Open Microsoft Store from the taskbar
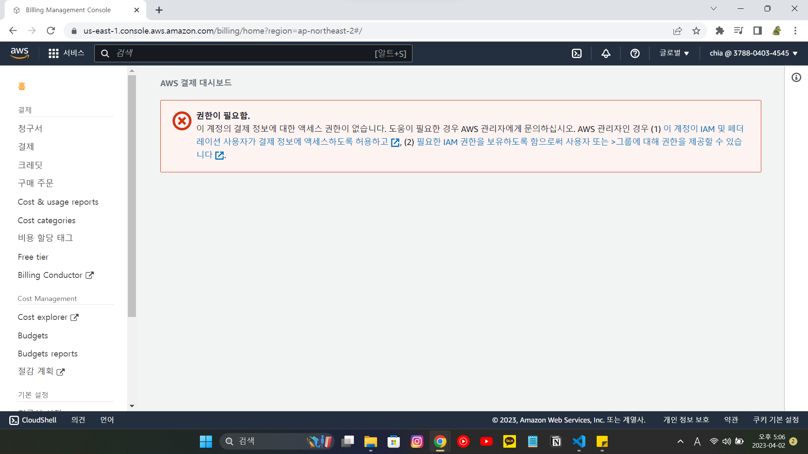This screenshot has height=454, width=808. coord(393,441)
